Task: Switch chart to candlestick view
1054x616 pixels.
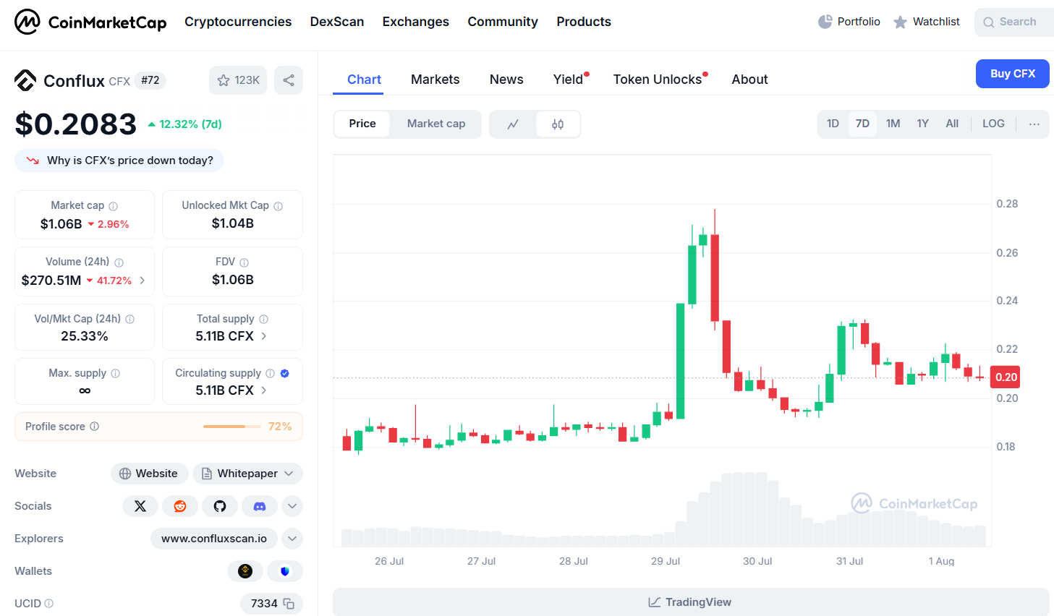Action: click(558, 124)
